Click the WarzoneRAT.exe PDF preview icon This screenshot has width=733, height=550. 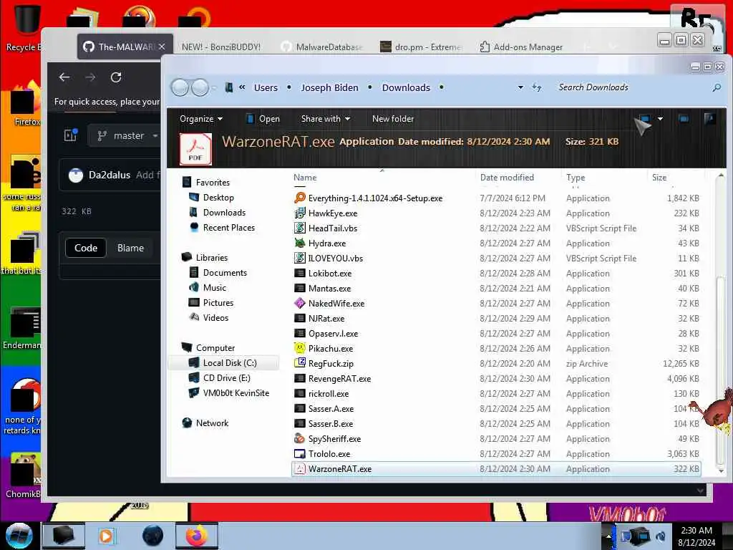tap(195, 149)
